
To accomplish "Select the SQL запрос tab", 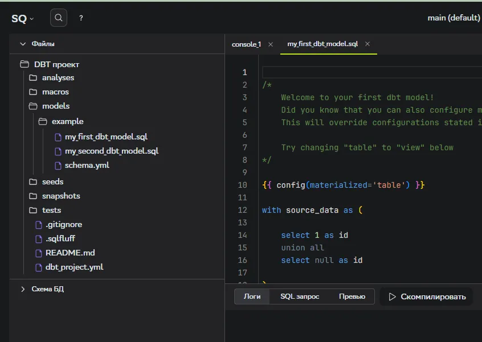I will click(300, 296).
